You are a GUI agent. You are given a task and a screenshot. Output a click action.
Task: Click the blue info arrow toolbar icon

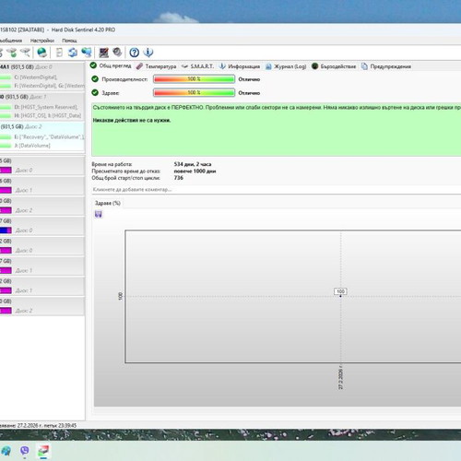(x=148, y=53)
